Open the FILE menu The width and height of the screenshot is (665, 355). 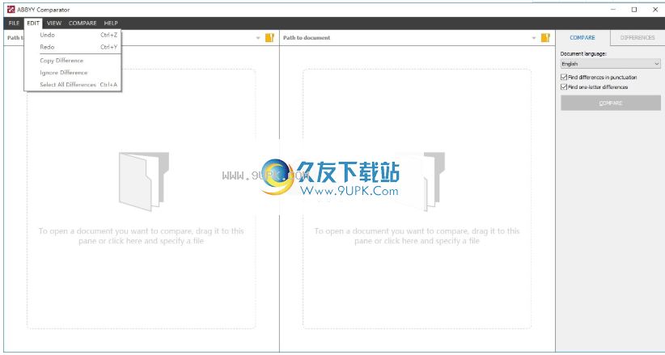[14, 23]
